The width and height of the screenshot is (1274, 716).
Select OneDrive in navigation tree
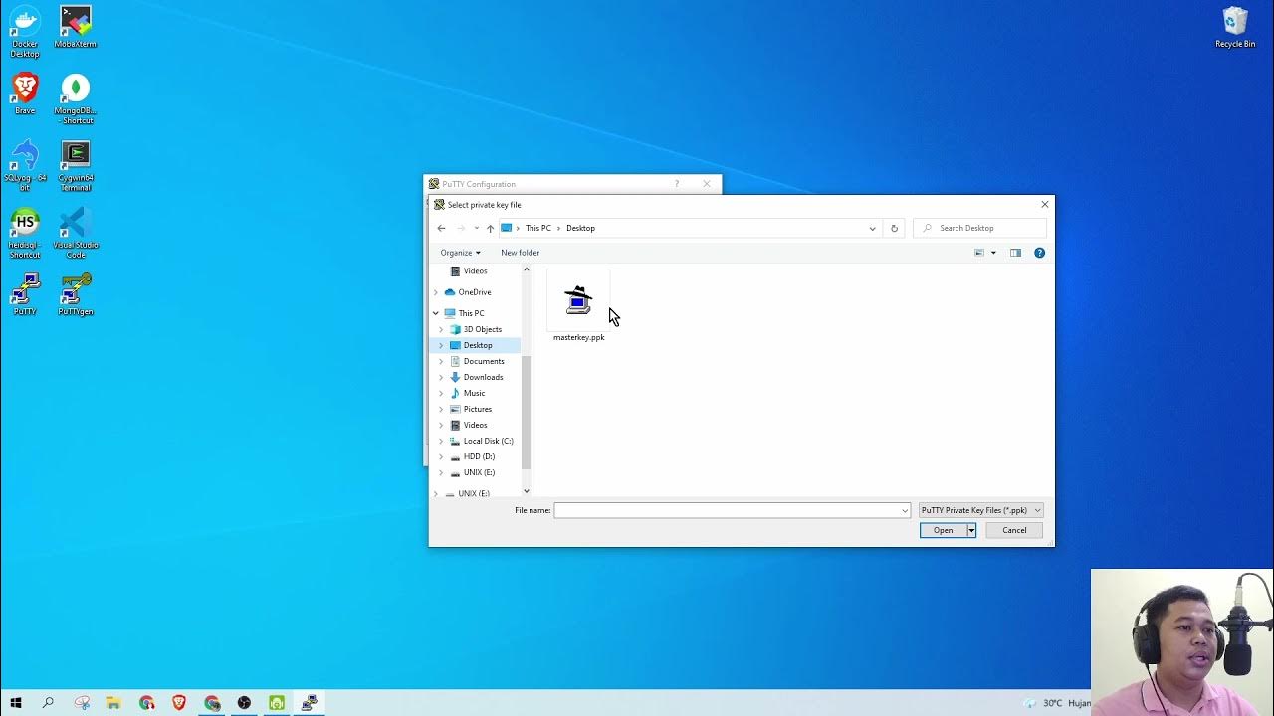click(474, 292)
